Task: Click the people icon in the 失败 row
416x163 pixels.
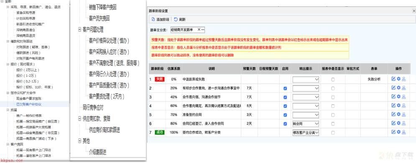Action: coord(403,79)
